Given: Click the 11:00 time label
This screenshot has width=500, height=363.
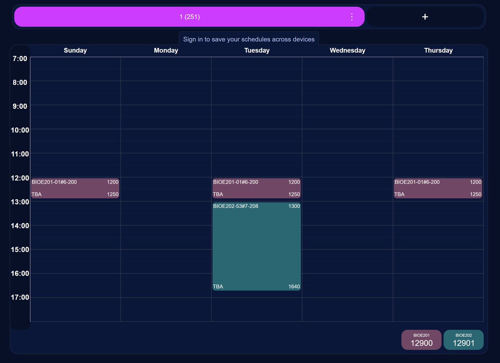Looking at the screenshot, I should pos(19,154).
